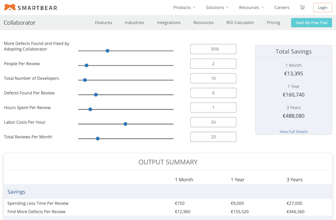The width and height of the screenshot is (336, 220).
Task: Open the Integrations tab
Action: click(169, 22)
